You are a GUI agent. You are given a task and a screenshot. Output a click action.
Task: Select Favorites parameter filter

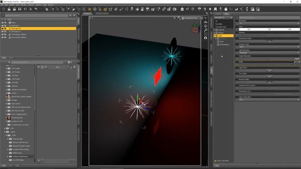pyautogui.click(x=219, y=24)
